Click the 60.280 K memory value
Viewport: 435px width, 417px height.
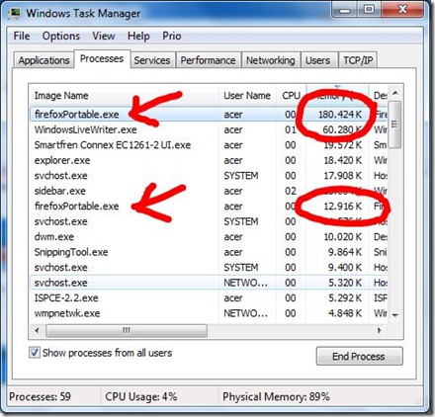click(x=342, y=129)
